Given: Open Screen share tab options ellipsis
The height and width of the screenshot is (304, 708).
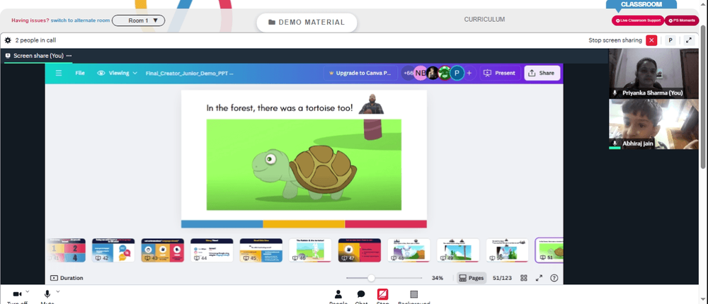Looking at the screenshot, I should 69,56.
